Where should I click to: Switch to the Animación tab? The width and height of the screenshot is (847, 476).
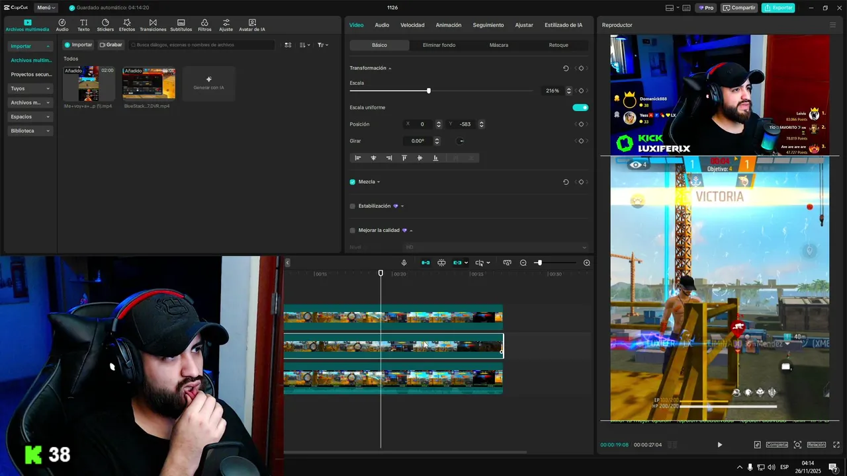pos(449,25)
